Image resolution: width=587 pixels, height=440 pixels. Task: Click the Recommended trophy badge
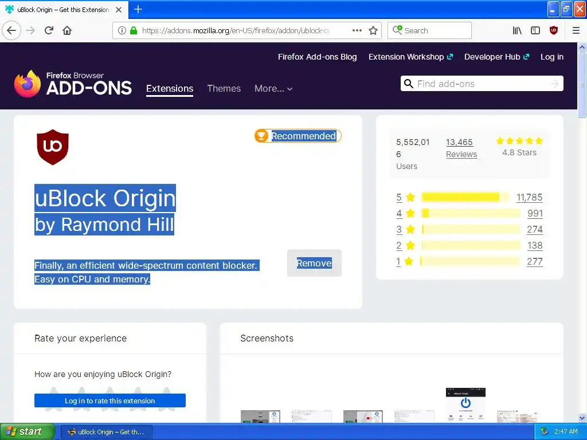click(261, 136)
